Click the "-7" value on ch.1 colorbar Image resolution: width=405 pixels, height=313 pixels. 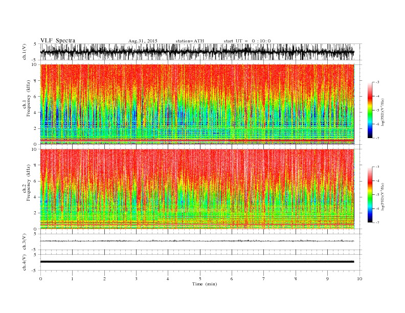coord(377,138)
